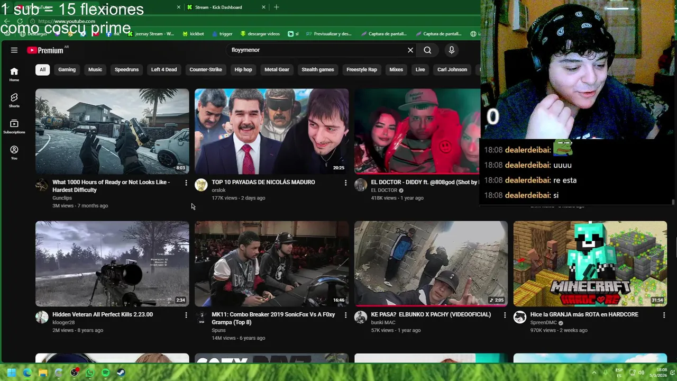Open WhatsApp from the taskbar
Image resolution: width=677 pixels, height=381 pixels.
pos(90,373)
